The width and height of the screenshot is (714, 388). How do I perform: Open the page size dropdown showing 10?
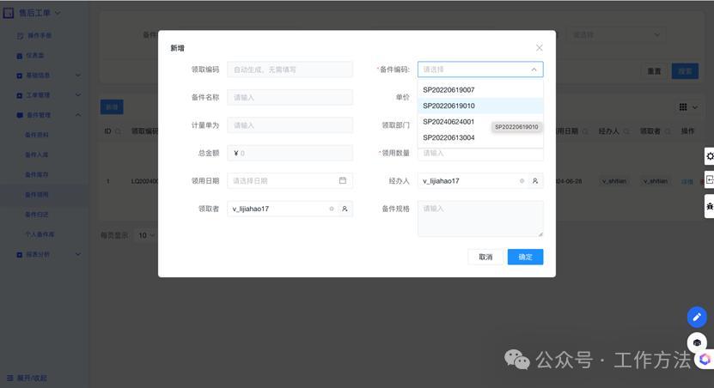145,235
